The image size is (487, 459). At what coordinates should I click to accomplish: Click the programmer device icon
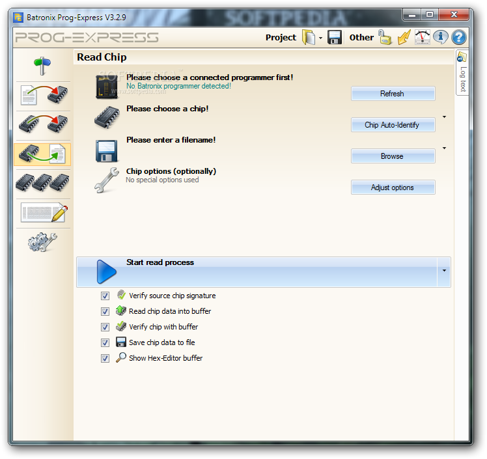pyautogui.click(x=107, y=87)
